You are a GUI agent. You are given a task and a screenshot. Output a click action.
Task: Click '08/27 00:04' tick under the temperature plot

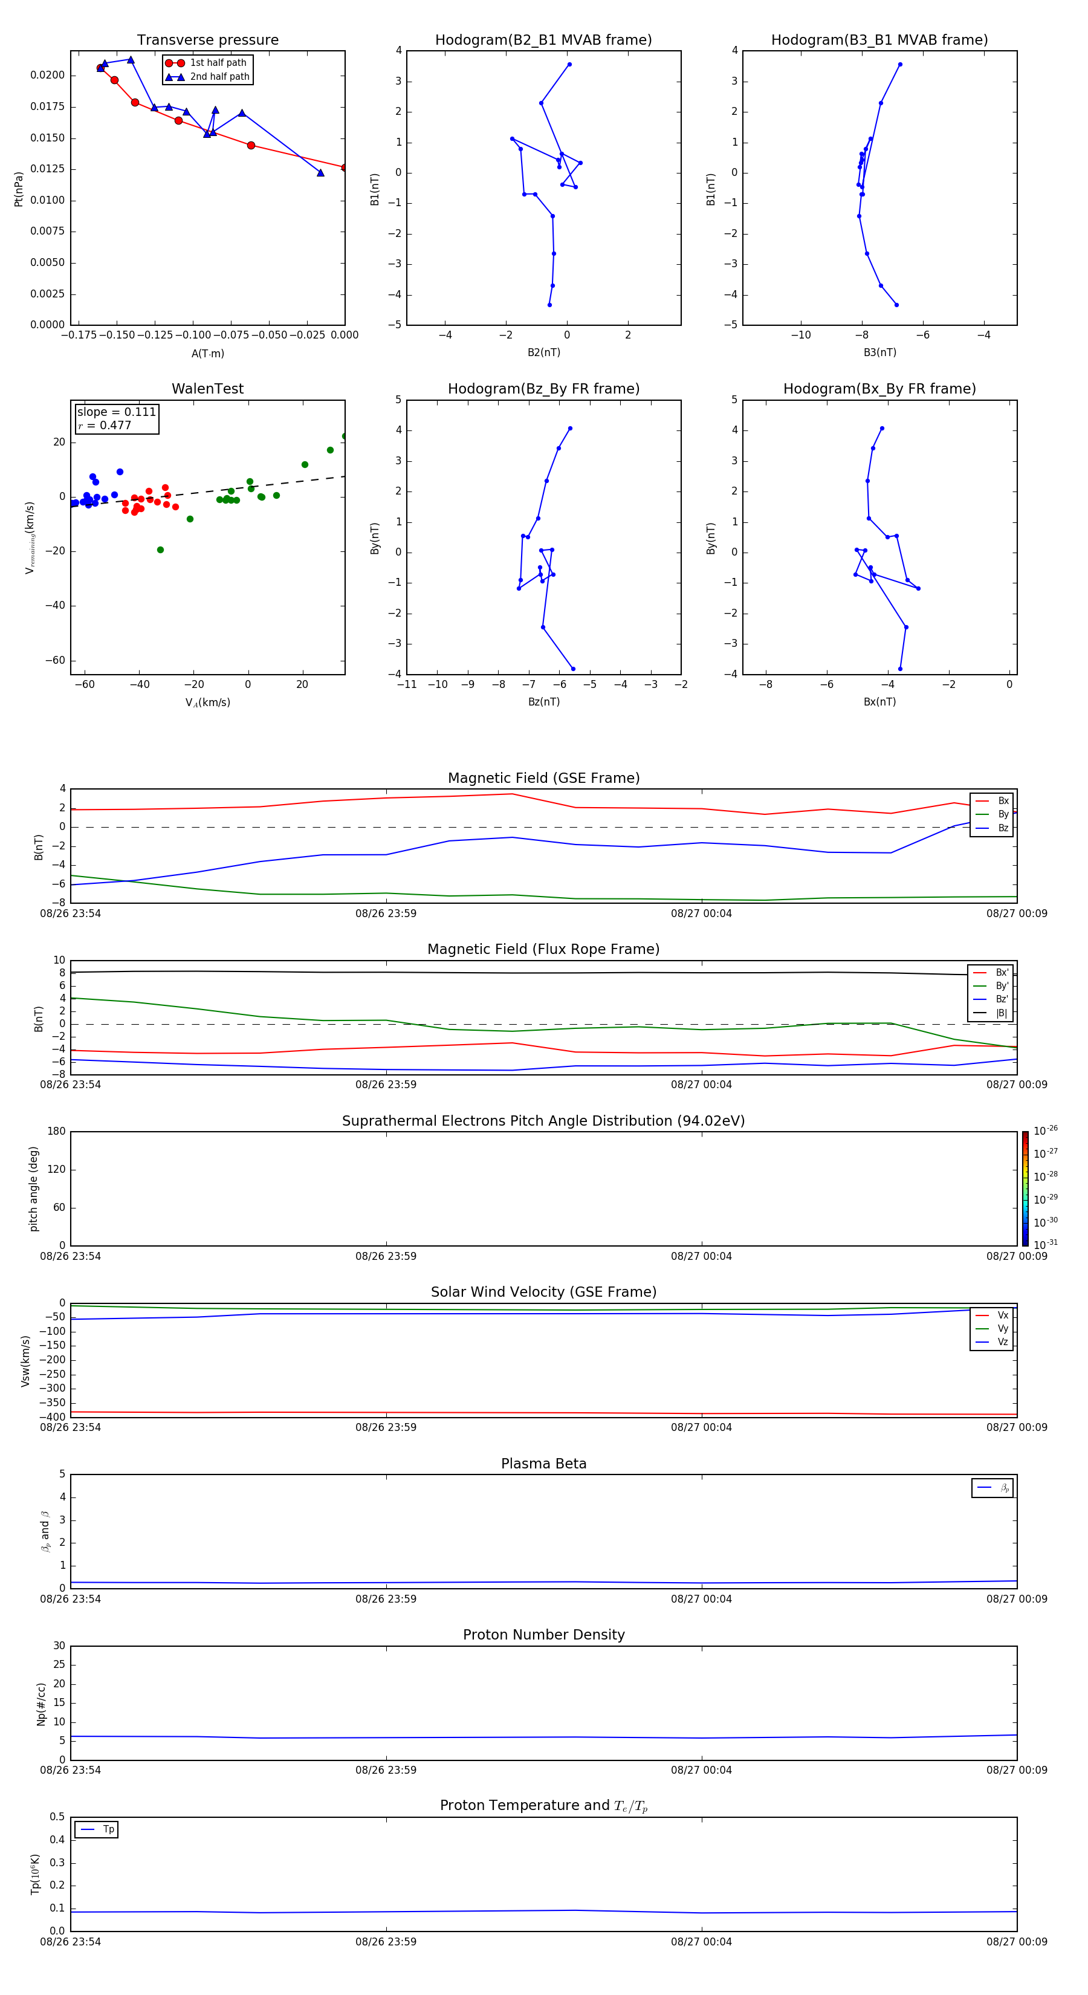coord(701,1942)
